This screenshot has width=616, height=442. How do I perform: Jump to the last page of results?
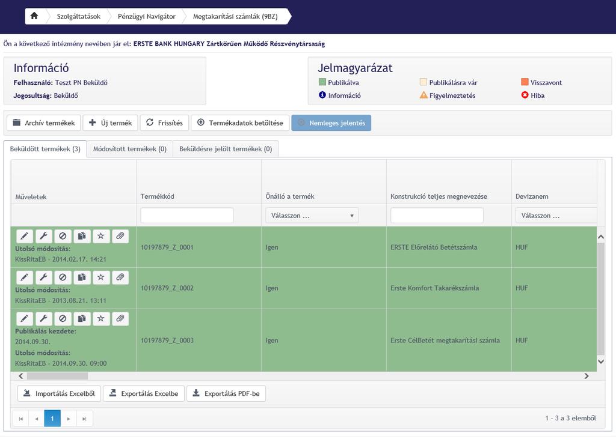[84, 419]
